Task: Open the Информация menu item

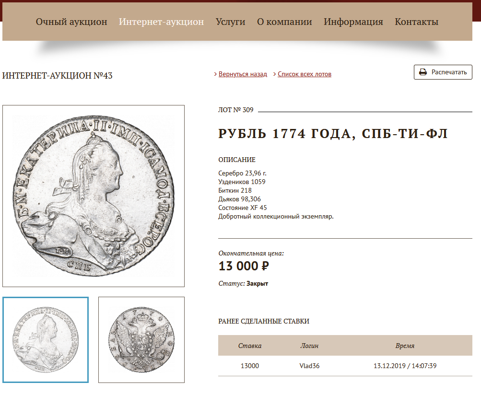Action: [353, 22]
